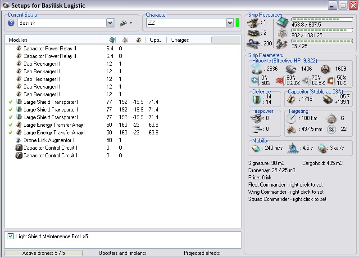
Task: Click the CPU column header icon
Action: click(112, 40)
